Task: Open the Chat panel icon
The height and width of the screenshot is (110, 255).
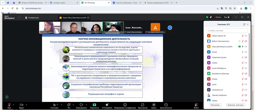Action: (x=69, y=105)
